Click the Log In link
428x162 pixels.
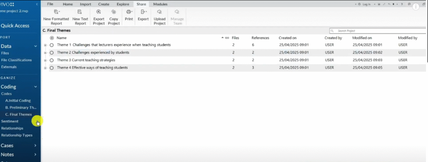(x=367, y=4)
